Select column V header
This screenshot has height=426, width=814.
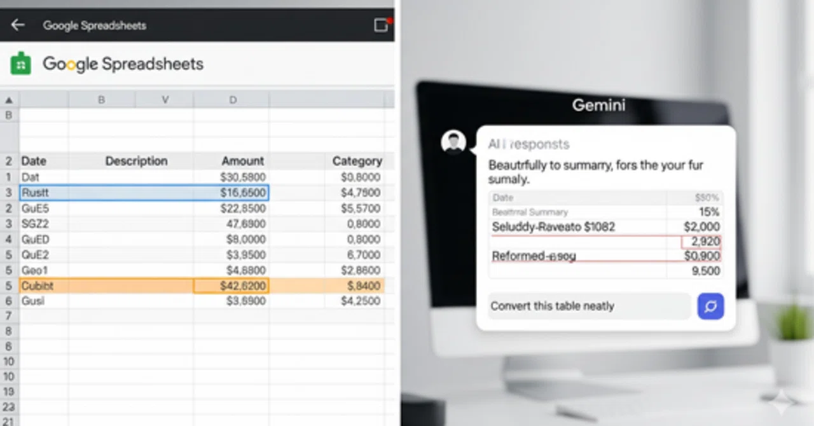(x=164, y=99)
